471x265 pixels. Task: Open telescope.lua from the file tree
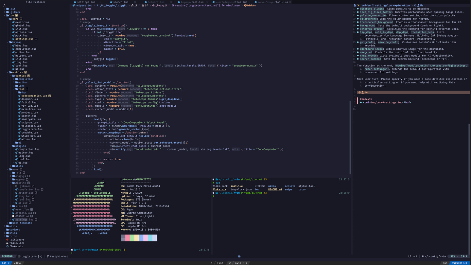pyautogui.click(x=28, y=126)
